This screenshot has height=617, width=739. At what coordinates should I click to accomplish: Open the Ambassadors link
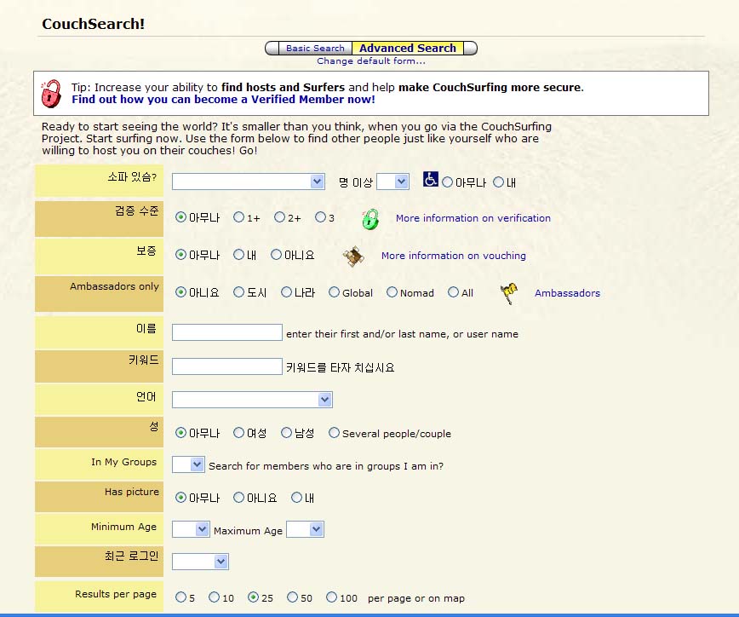567,293
